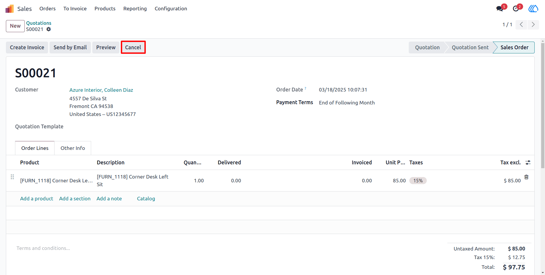This screenshot has height=275, width=545.
Task: Sort by the Product column header
Action: (x=29, y=163)
